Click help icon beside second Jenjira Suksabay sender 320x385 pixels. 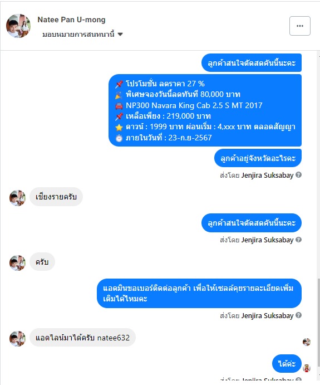point(298,240)
